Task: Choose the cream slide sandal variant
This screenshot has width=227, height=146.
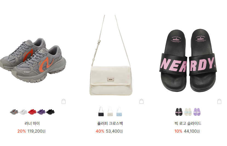Action: (x=188, y=112)
